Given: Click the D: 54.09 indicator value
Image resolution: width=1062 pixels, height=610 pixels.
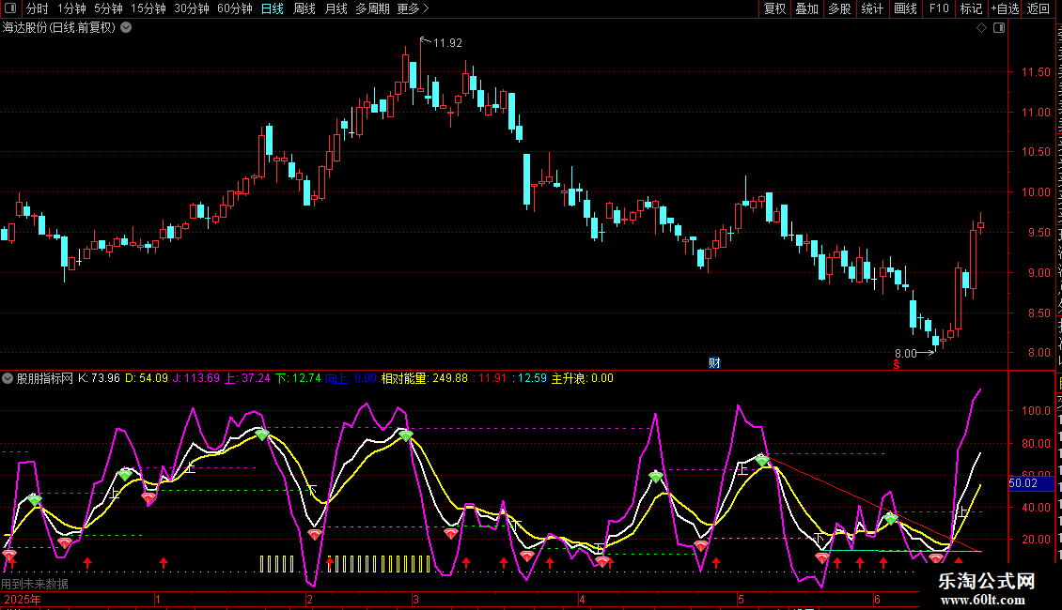Looking at the screenshot, I should point(147,379).
